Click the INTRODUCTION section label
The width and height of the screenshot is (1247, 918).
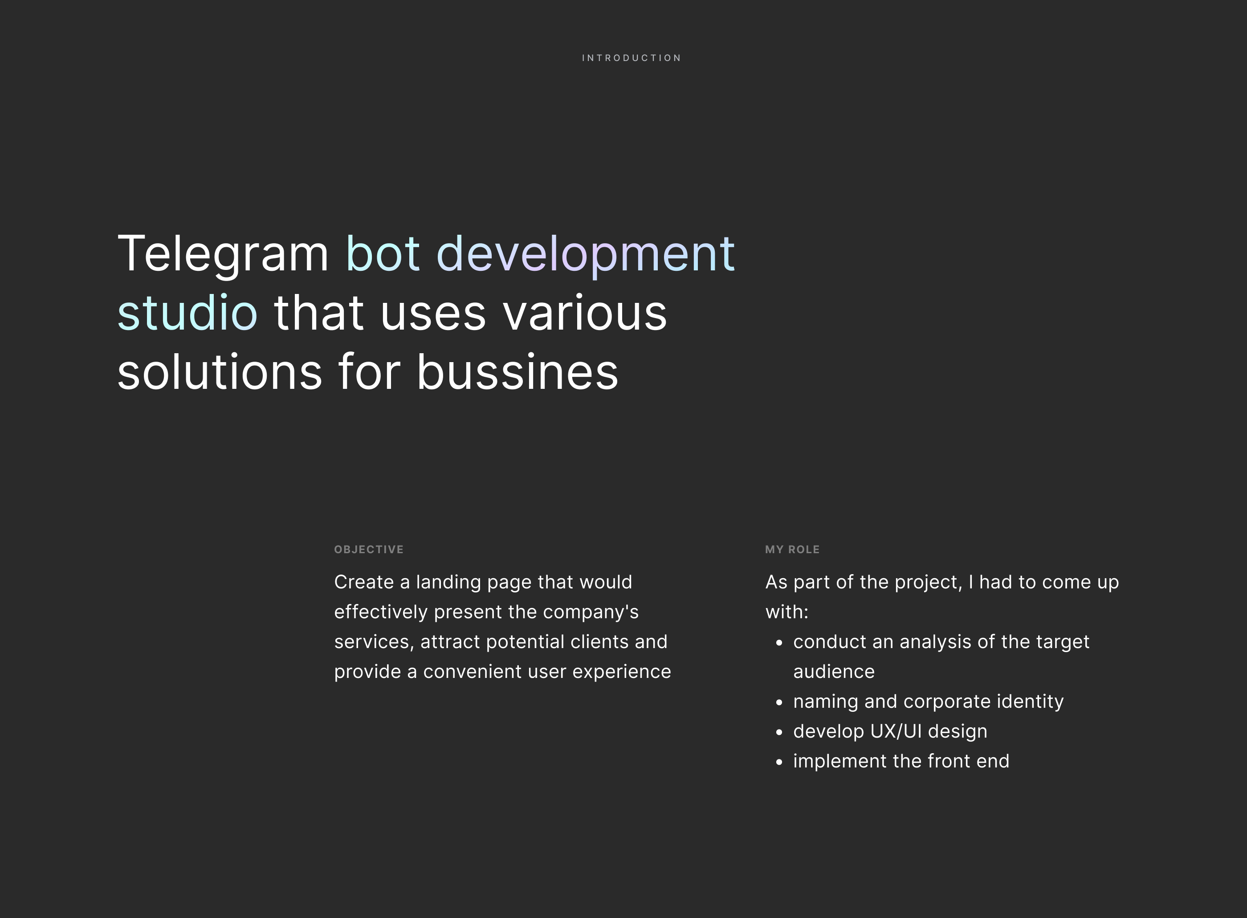(x=631, y=58)
